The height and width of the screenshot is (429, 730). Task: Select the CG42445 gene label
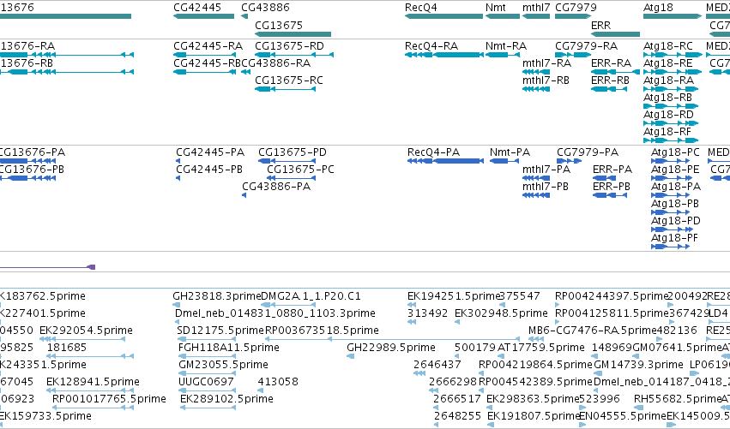197,8
